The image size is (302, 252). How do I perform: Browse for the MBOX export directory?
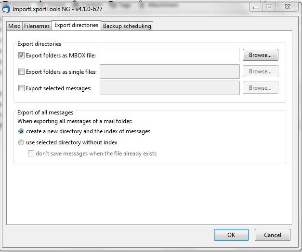(x=261, y=55)
